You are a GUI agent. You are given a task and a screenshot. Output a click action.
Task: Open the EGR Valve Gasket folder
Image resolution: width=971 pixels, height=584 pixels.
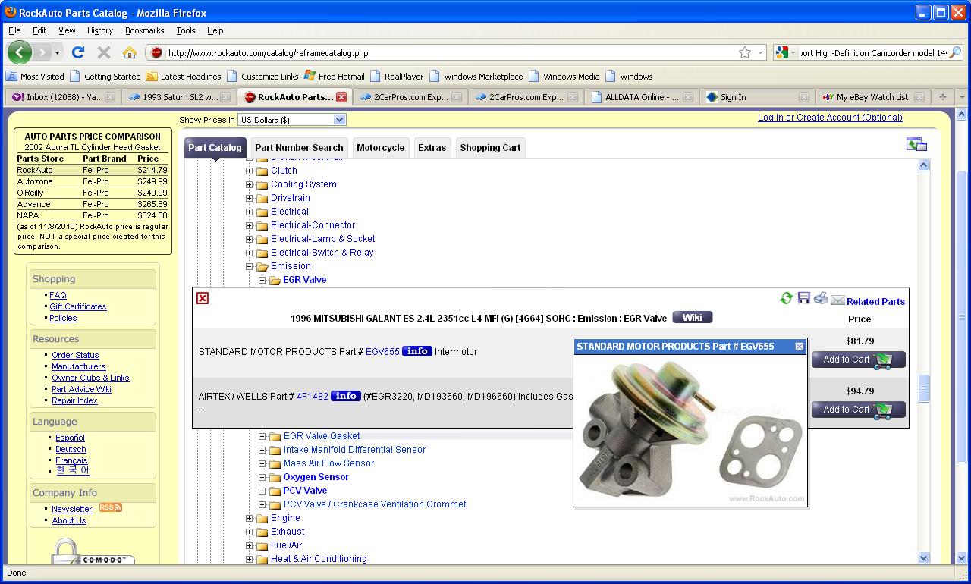pyautogui.click(x=322, y=436)
